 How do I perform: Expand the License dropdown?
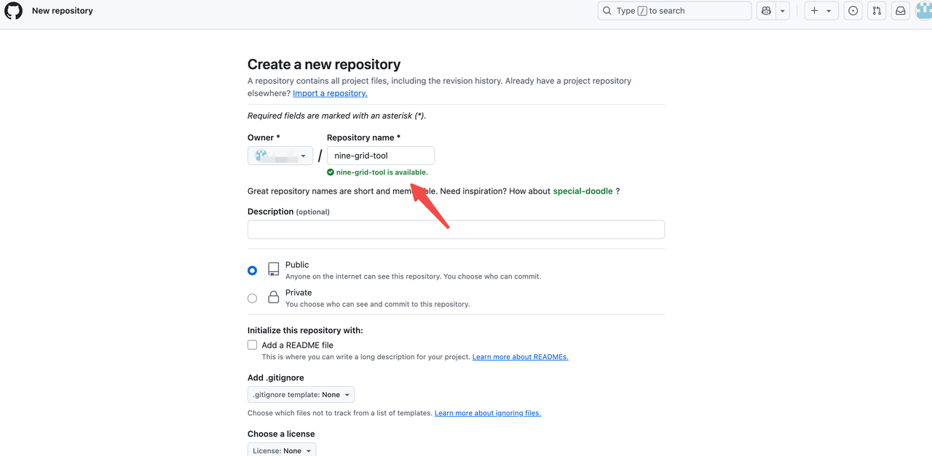[282, 450]
